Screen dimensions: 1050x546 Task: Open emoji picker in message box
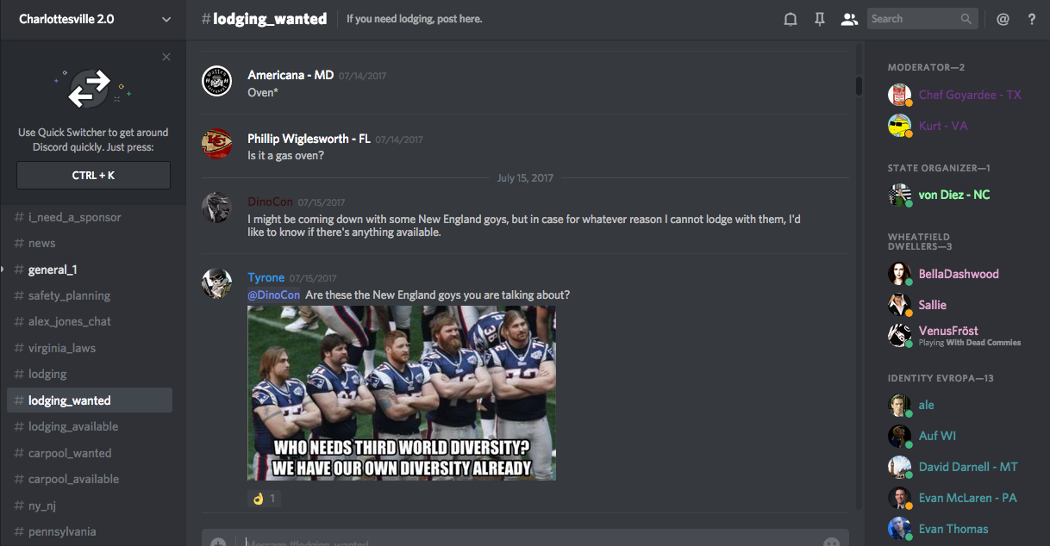831,543
